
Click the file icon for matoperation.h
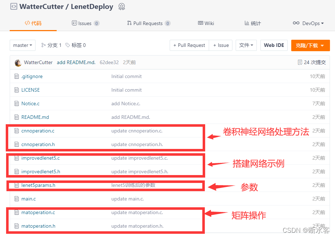pos(16,226)
